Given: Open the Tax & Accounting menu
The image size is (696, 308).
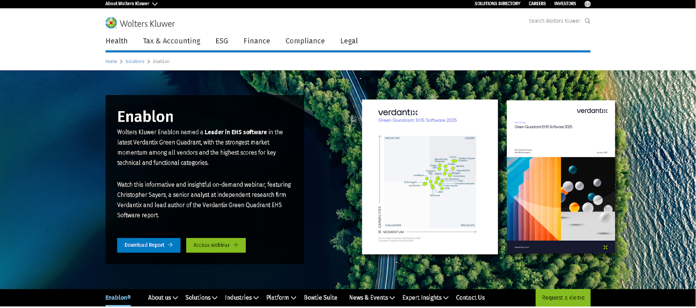Looking at the screenshot, I should [x=172, y=41].
